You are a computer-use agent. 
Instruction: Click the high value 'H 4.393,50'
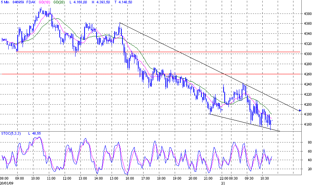pyautogui.click(x=101, y=2)
